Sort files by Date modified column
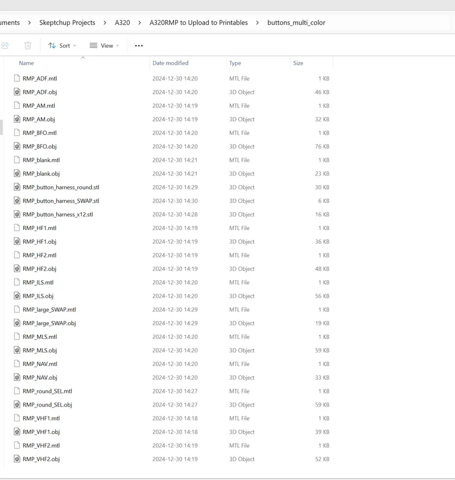This screenshot has width=455, height=480. click(170, 63)
